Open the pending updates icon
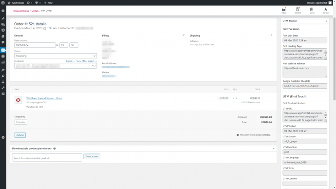 click(x=30, y=3)
